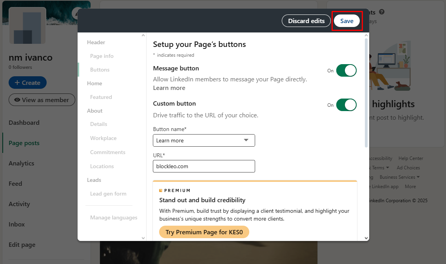Open Dashboard in page navigation
Screen dimensions: 446x264
point(24,123)
